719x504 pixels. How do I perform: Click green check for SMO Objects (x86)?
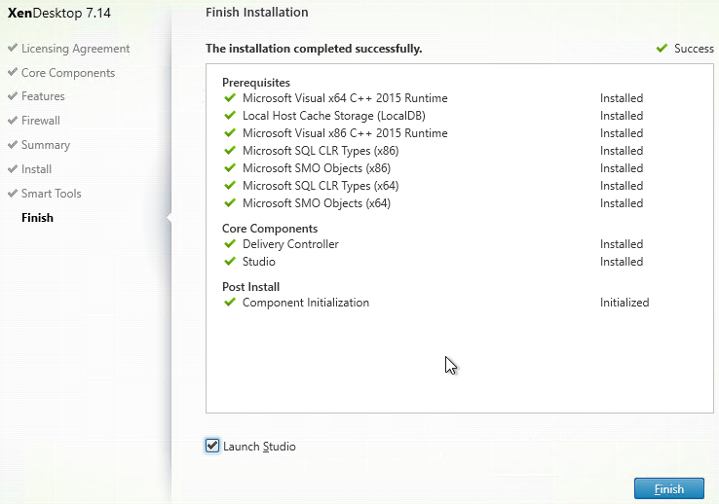coord(230,167)
